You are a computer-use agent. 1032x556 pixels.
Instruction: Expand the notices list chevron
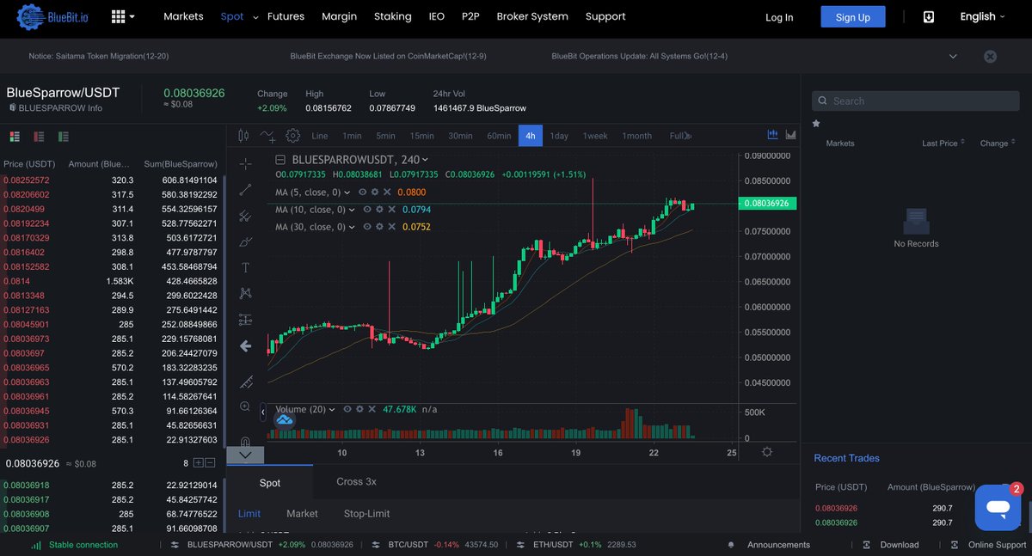(x=953, y=57)
